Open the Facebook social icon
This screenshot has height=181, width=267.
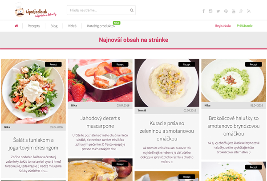(x=203, y=11)
